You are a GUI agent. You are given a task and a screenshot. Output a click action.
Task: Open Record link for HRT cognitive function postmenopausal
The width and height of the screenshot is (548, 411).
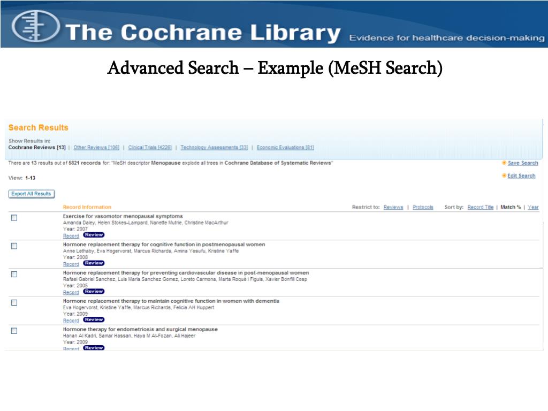point(71,264)
